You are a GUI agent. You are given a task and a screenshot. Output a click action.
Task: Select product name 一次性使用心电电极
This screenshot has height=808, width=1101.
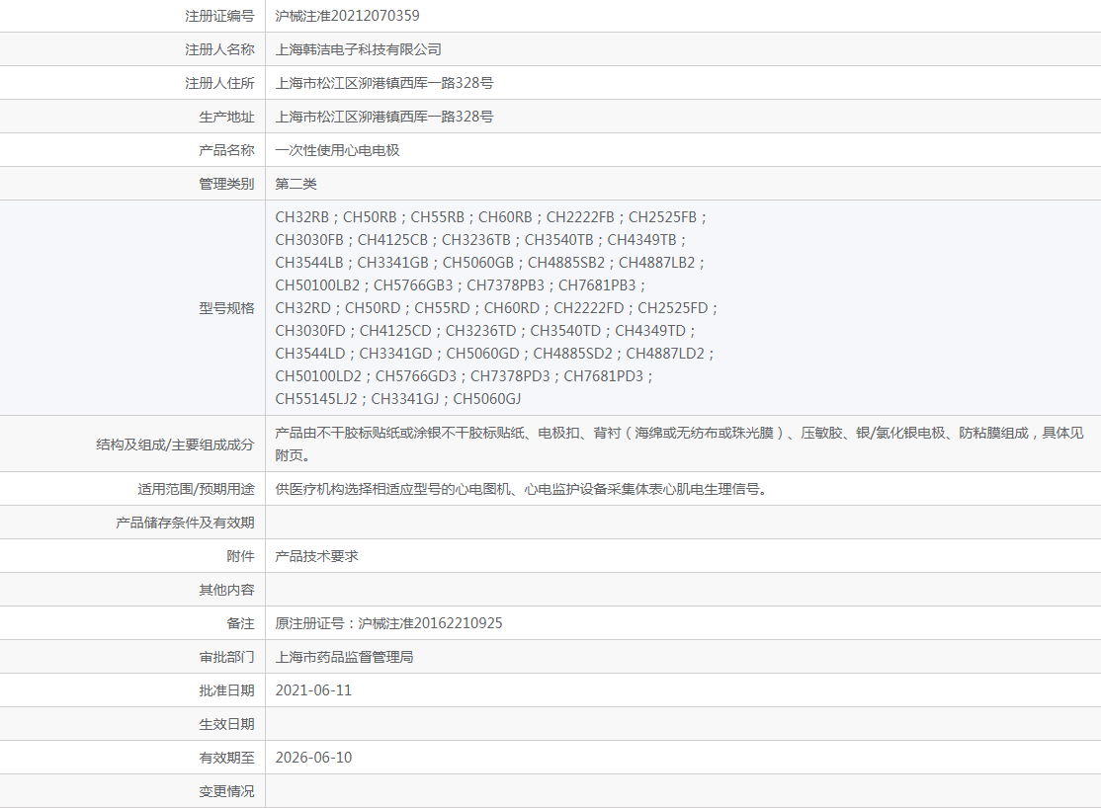tap(337, 150)
